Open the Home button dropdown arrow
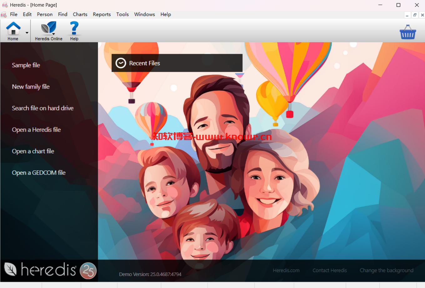 pyautogui.click(x=27, y=33)
